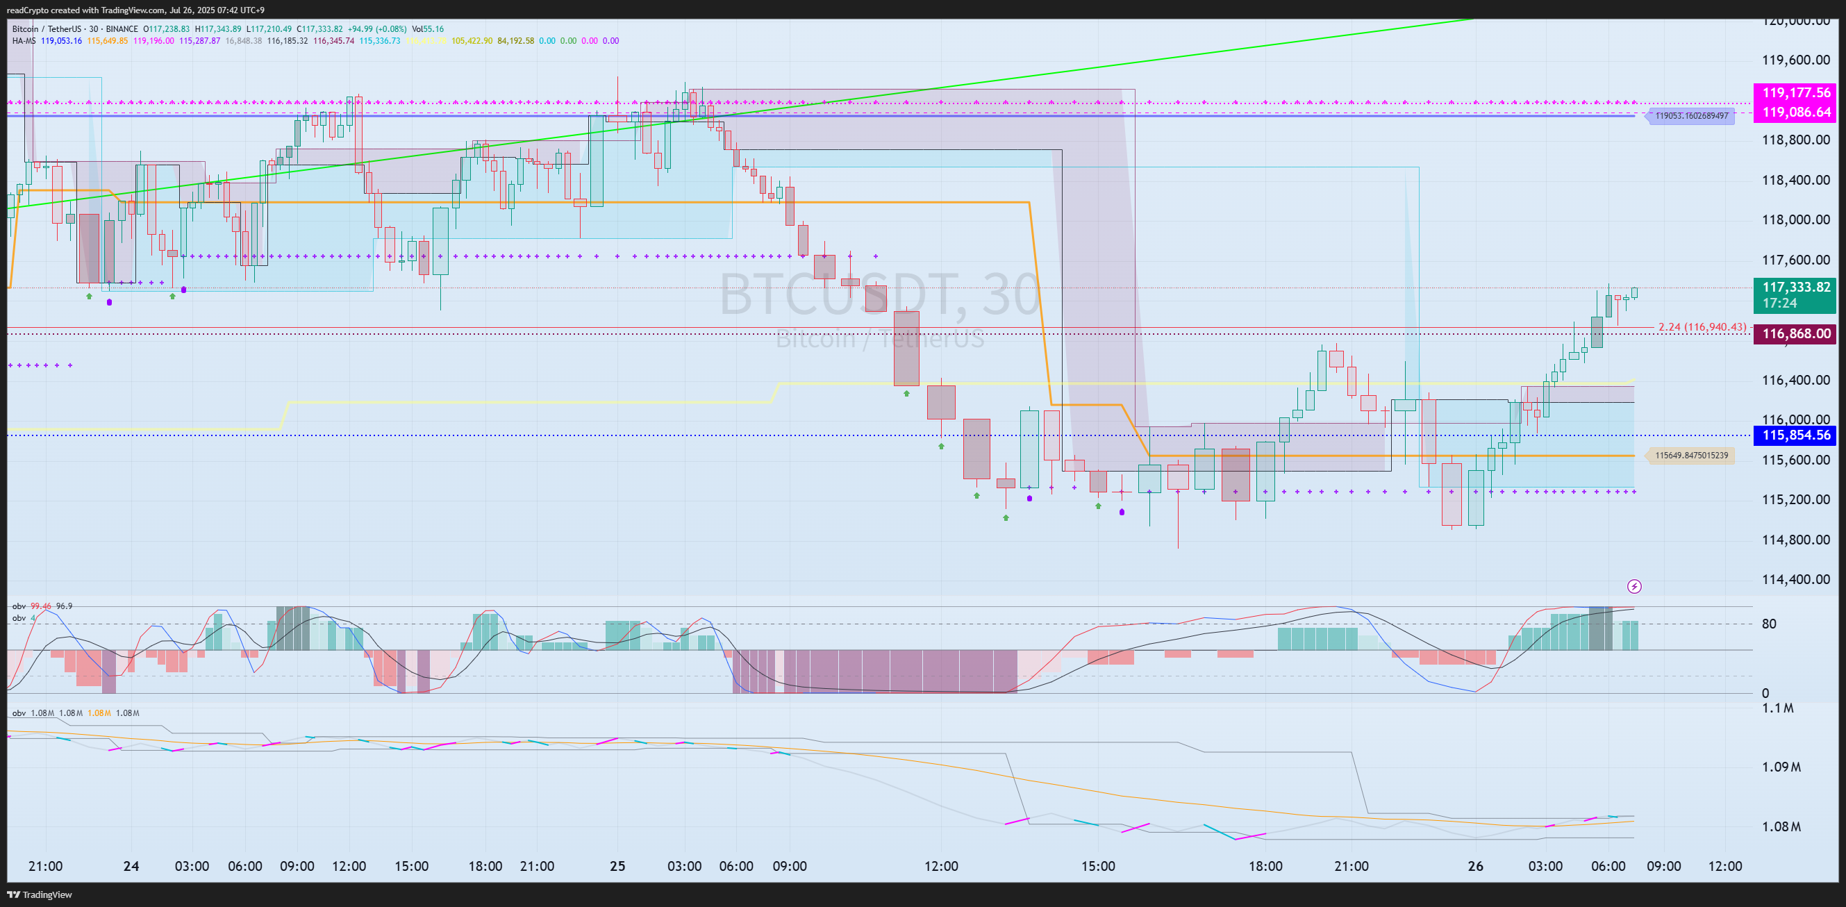Click the 1.1 M label on the OBV scale
Viewport: 1846px width, 907px height.
pos(1777,708)
